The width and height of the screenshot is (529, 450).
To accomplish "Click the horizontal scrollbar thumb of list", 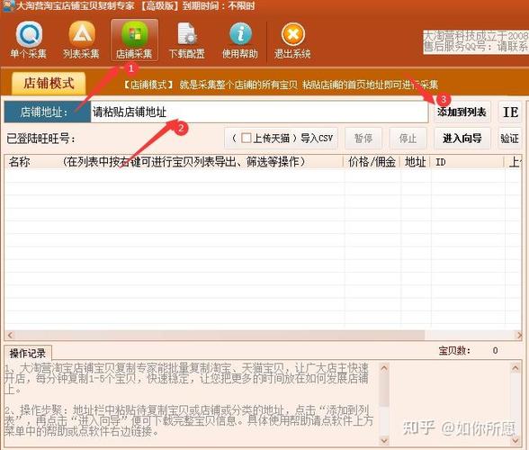I will tap(220, 335).
